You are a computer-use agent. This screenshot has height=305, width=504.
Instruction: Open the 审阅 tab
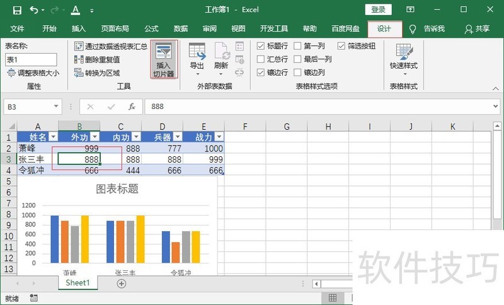coord(210,28)
